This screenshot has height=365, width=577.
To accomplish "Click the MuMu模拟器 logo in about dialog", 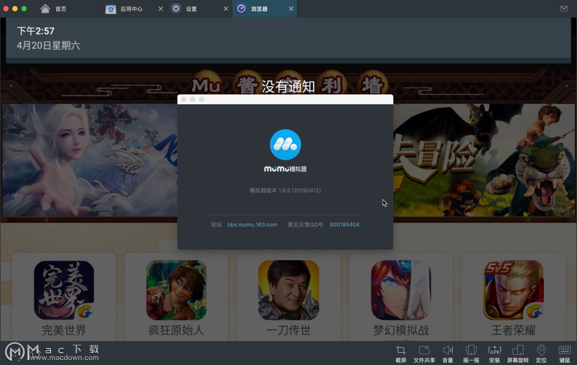I will [285, 151].
